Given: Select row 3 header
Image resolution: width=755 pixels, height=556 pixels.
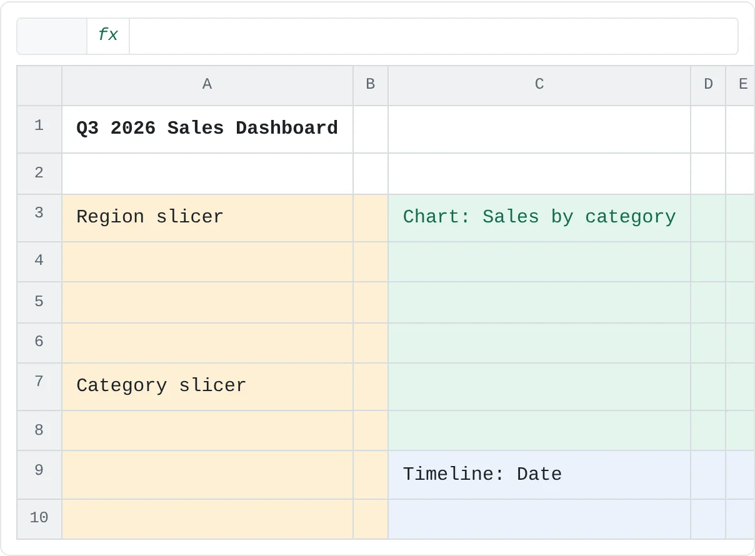Looking at the screenshot, I should (39, 218).
